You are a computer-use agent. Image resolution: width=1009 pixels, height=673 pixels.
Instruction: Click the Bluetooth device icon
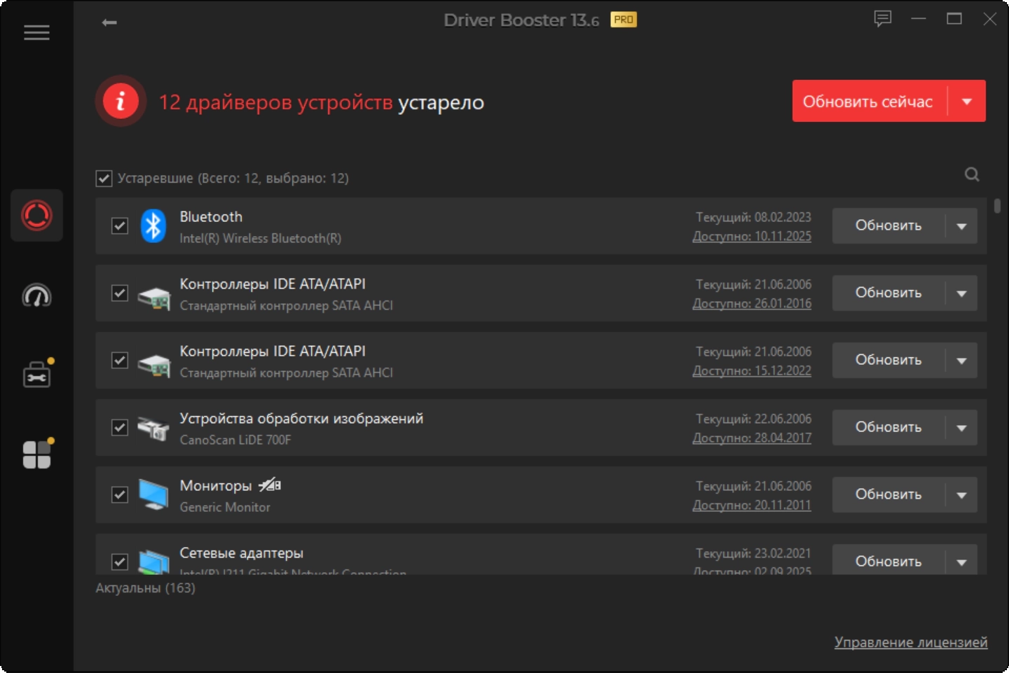click(x=153, y=226)
